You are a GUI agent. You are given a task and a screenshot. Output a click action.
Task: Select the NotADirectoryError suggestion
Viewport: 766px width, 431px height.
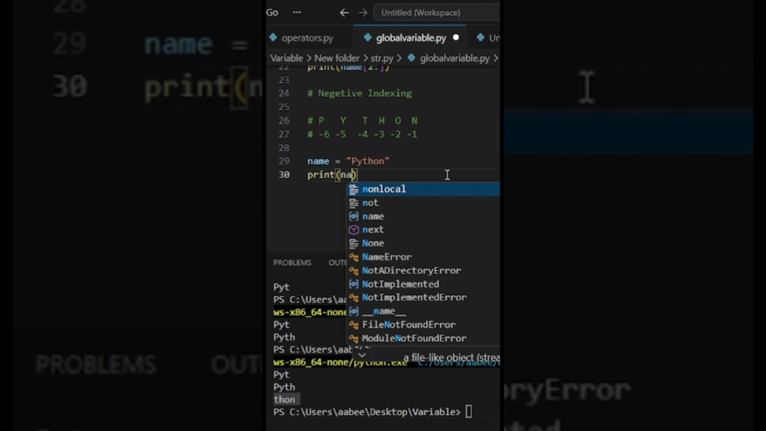pos(423,271)
